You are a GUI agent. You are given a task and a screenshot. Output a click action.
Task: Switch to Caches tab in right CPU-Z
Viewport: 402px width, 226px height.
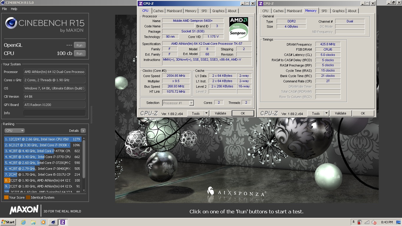click(x=278, y=11)
